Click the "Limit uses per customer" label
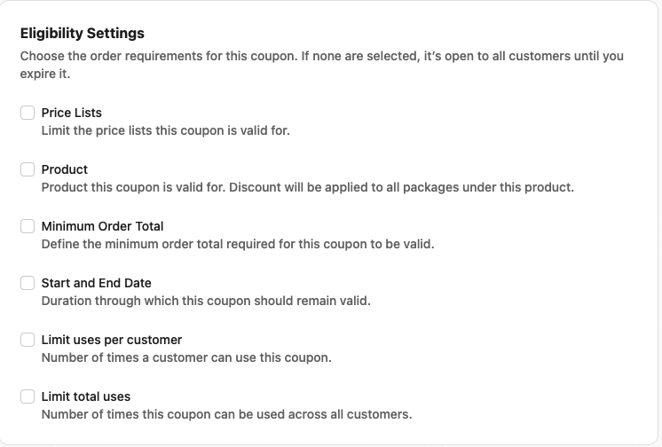 coord(112,340)
